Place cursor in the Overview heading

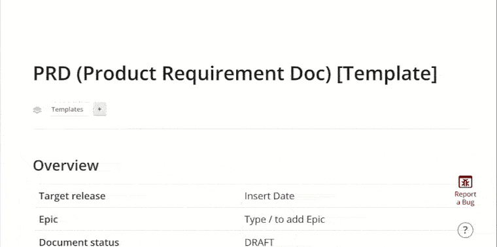[x=66, y=165]
